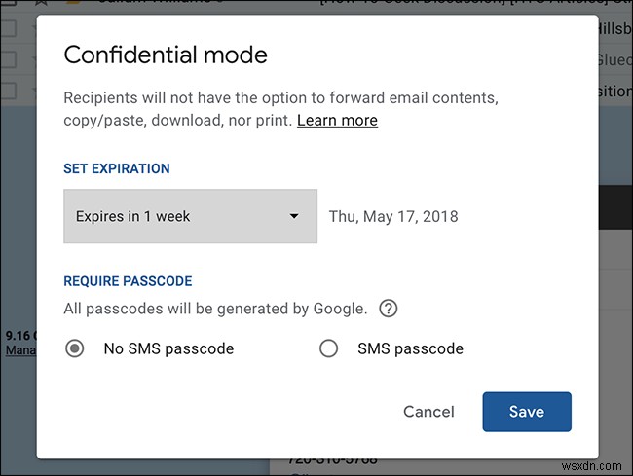Open the "Expires in 1 week" dropdown
Screen dimensions: 633x476
pyautogui.click(x=190, y=216)
